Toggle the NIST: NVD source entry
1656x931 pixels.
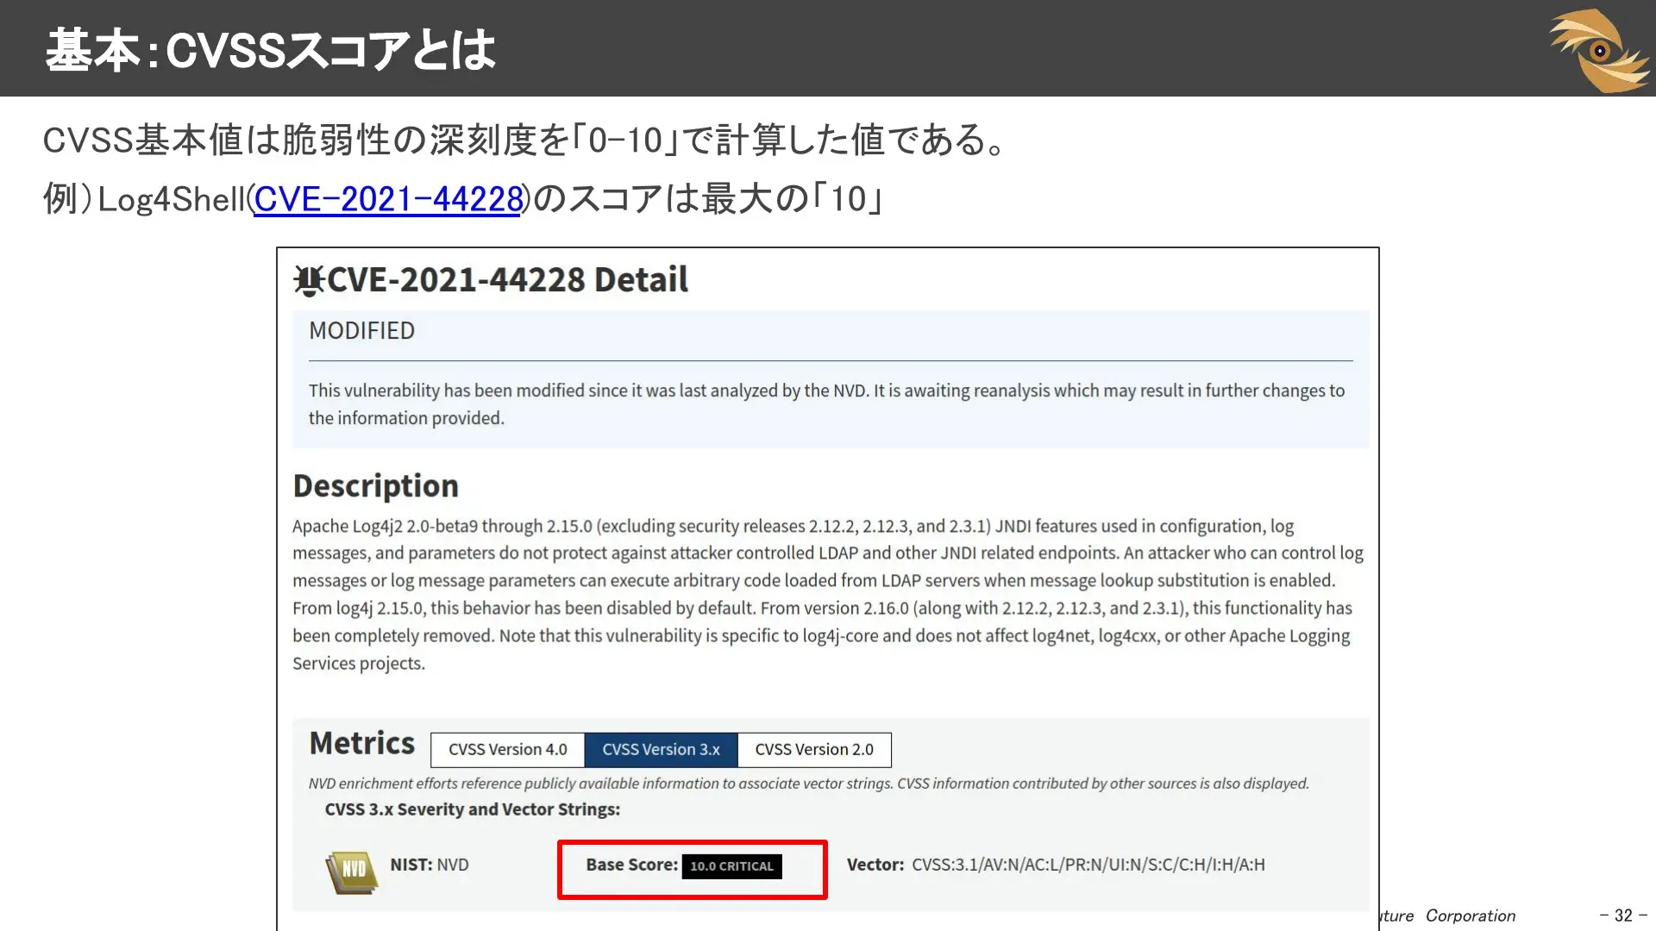point(429,865)
